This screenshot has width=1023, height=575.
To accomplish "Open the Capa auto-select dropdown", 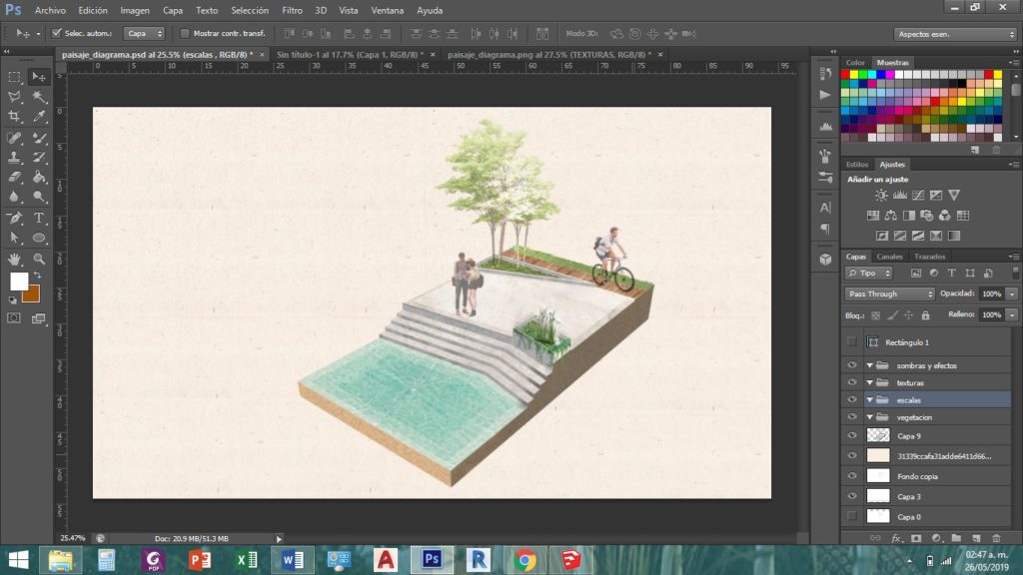I will point(144,33).
